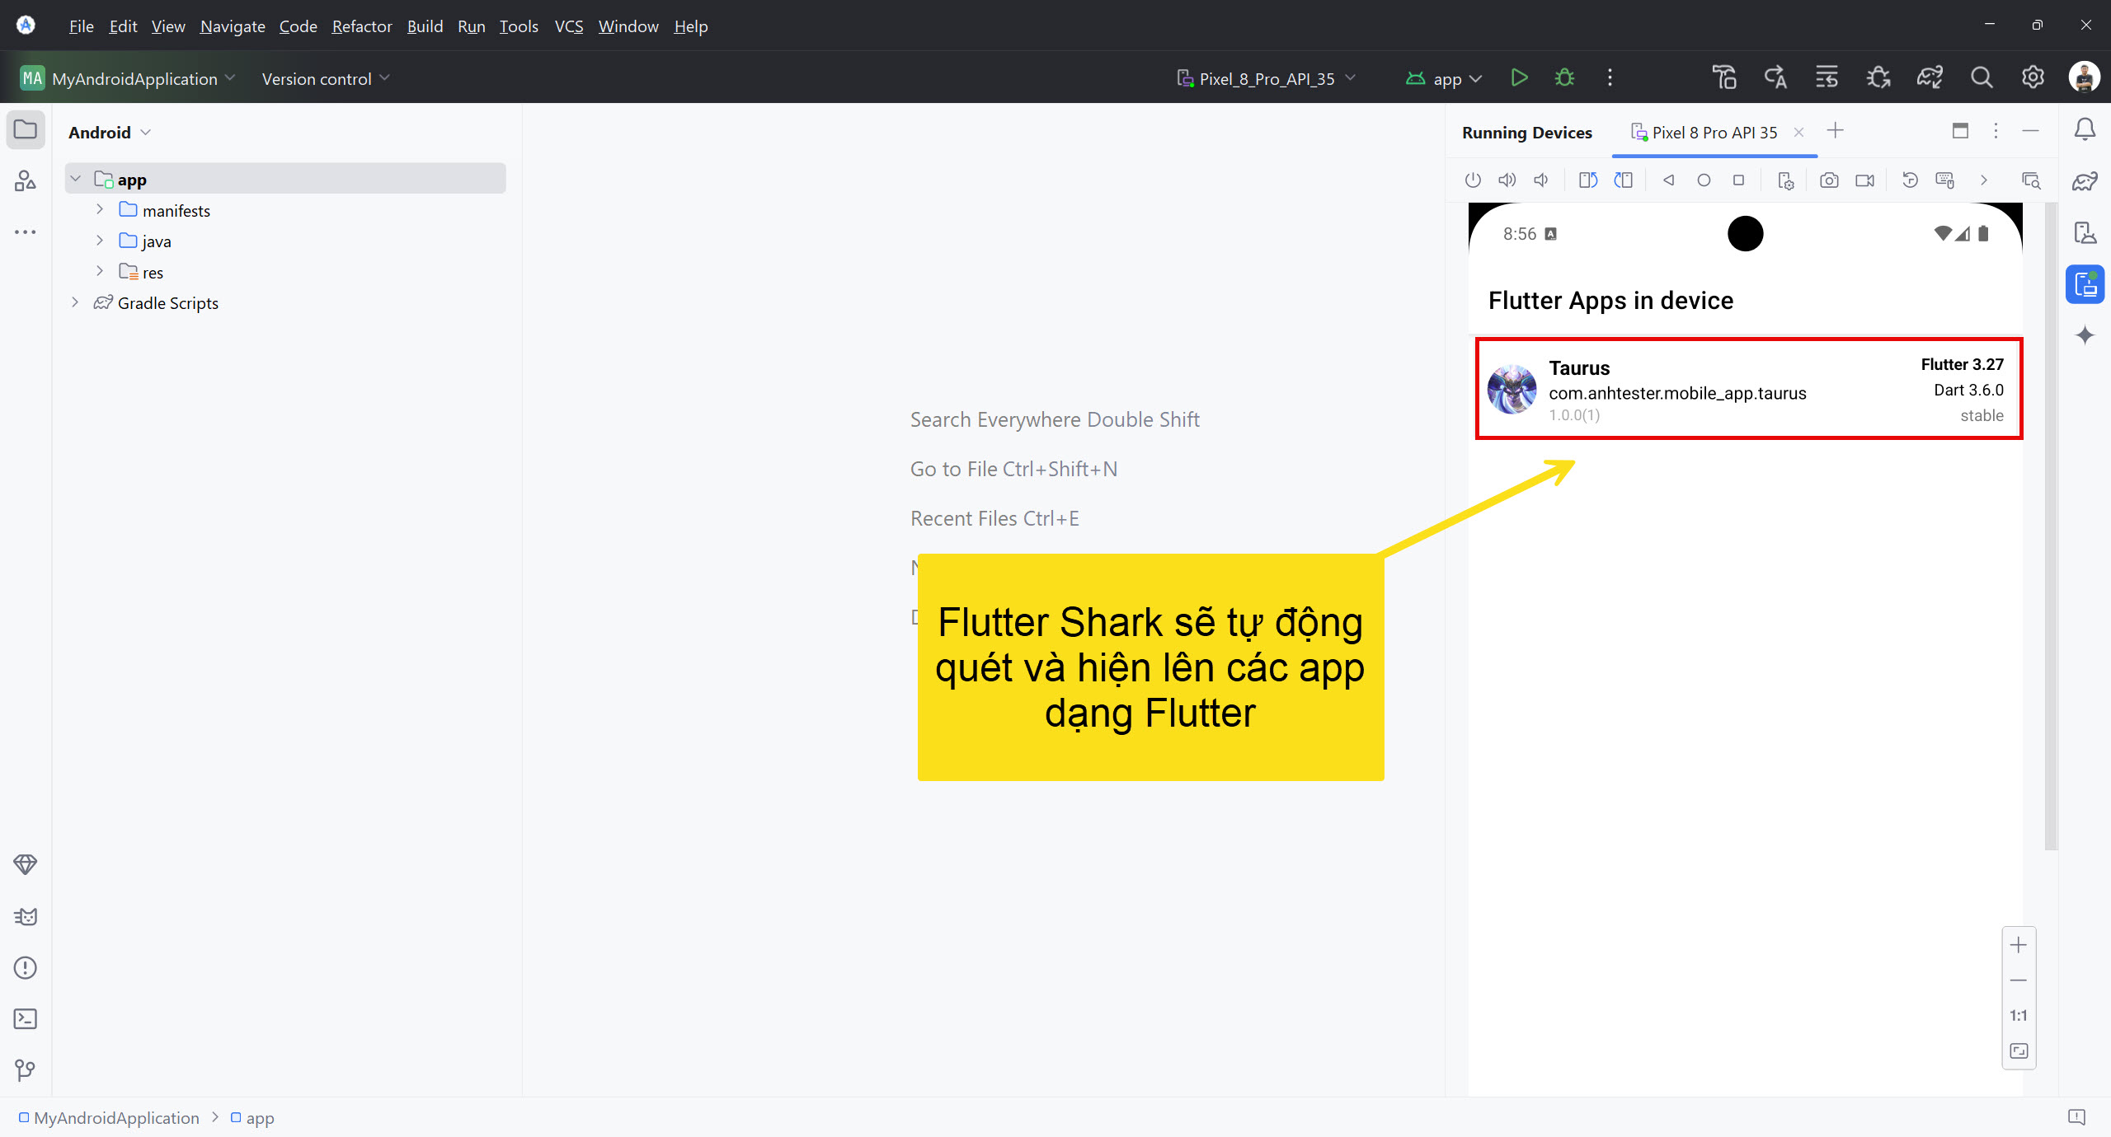Expand the Gradle Scripts node

click(75, 302)
